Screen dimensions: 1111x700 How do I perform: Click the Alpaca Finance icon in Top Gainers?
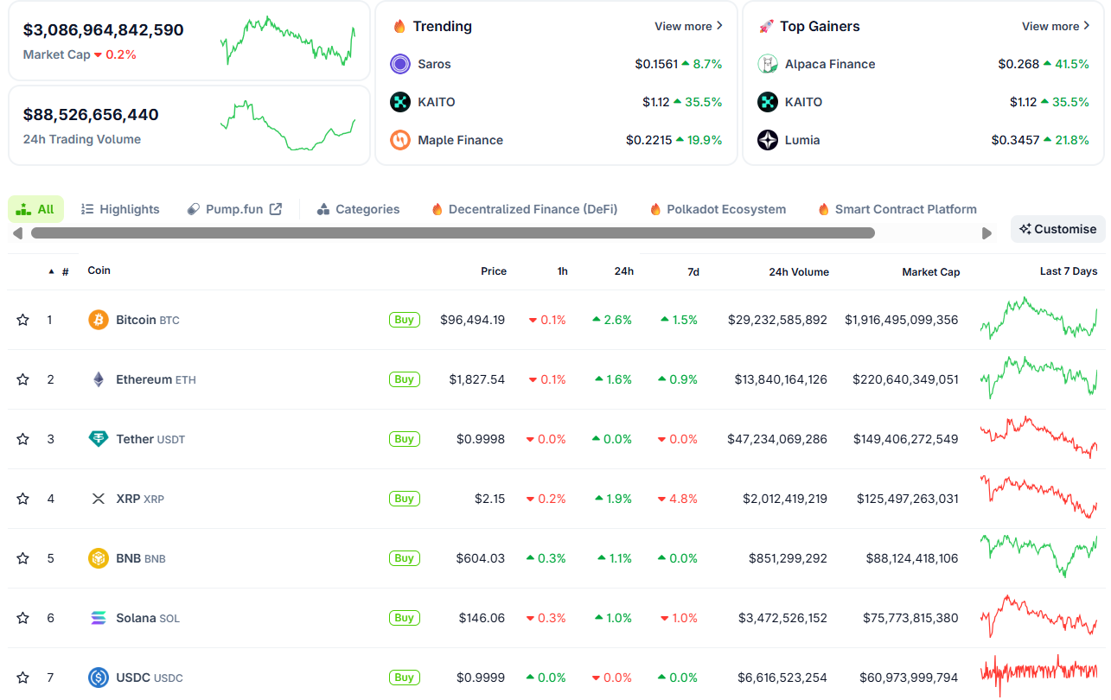click(x=768, y=64)
